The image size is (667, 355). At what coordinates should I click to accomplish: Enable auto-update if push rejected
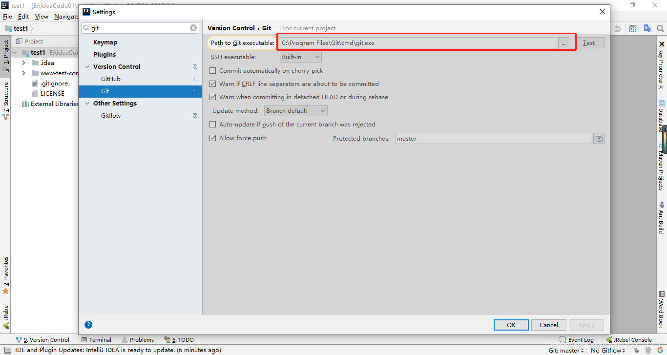coord(212,125)
